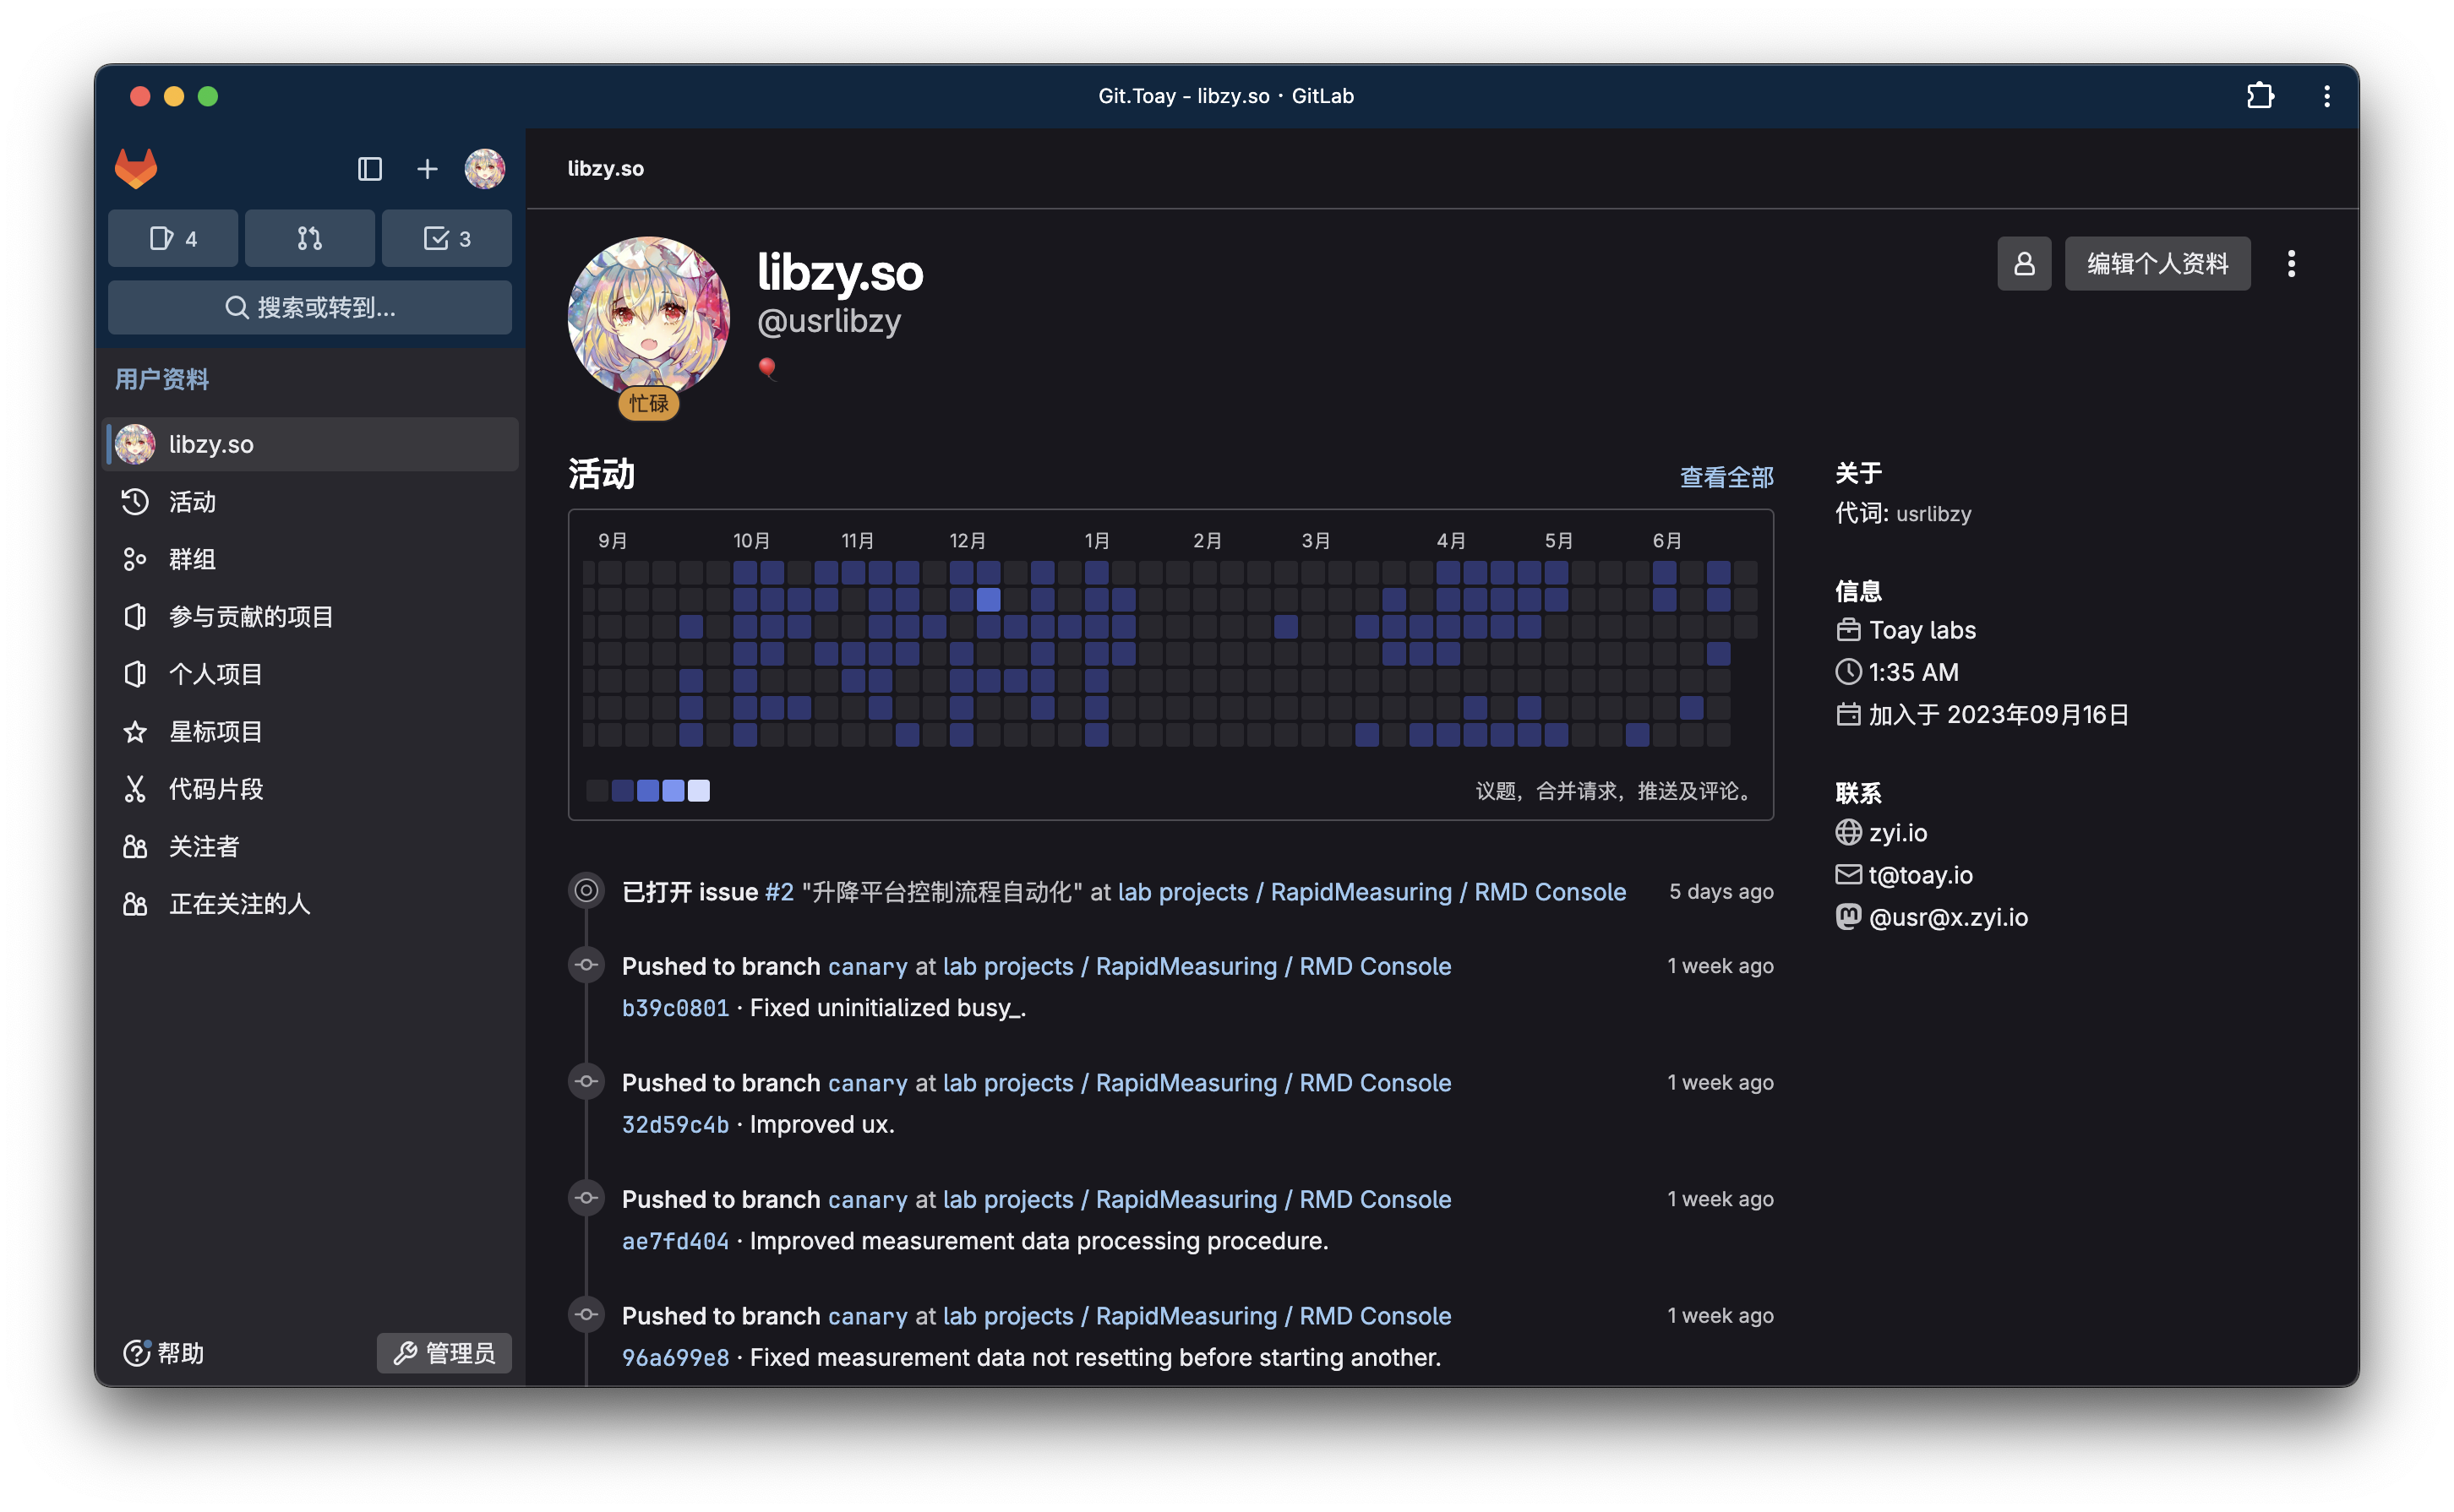Click the GitLab fox logo

coord(136,168)
